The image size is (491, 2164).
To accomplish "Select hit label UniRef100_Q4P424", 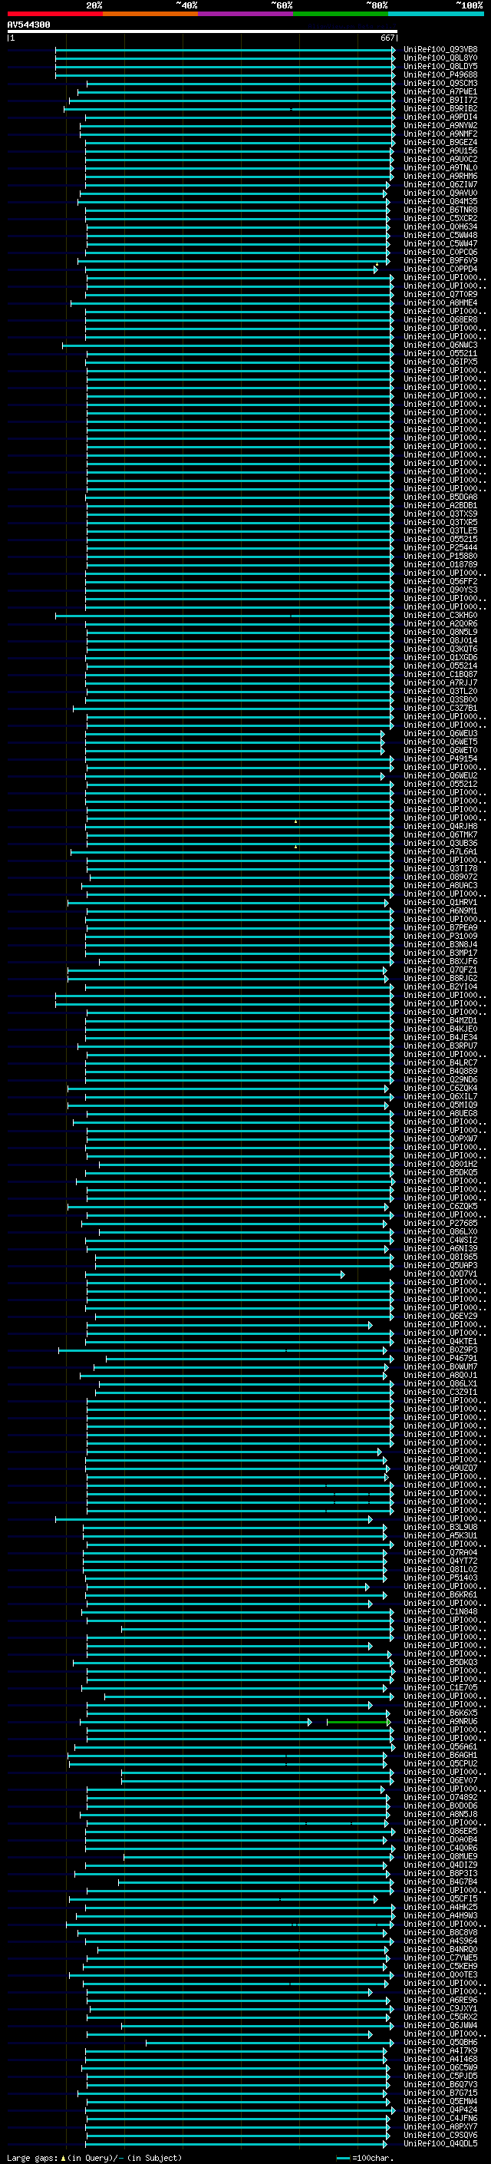I will [440, 2109].
